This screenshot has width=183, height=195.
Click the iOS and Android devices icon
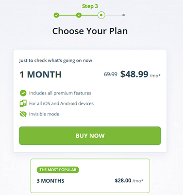pyautogui.click(x=23, y=103)
